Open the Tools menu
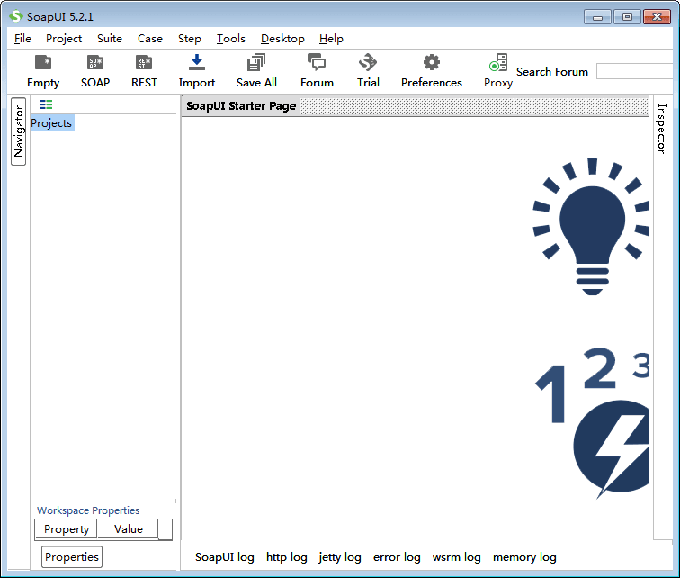This screenshot has height=578, width=680. pyautogui.click(x=230, y=39)
